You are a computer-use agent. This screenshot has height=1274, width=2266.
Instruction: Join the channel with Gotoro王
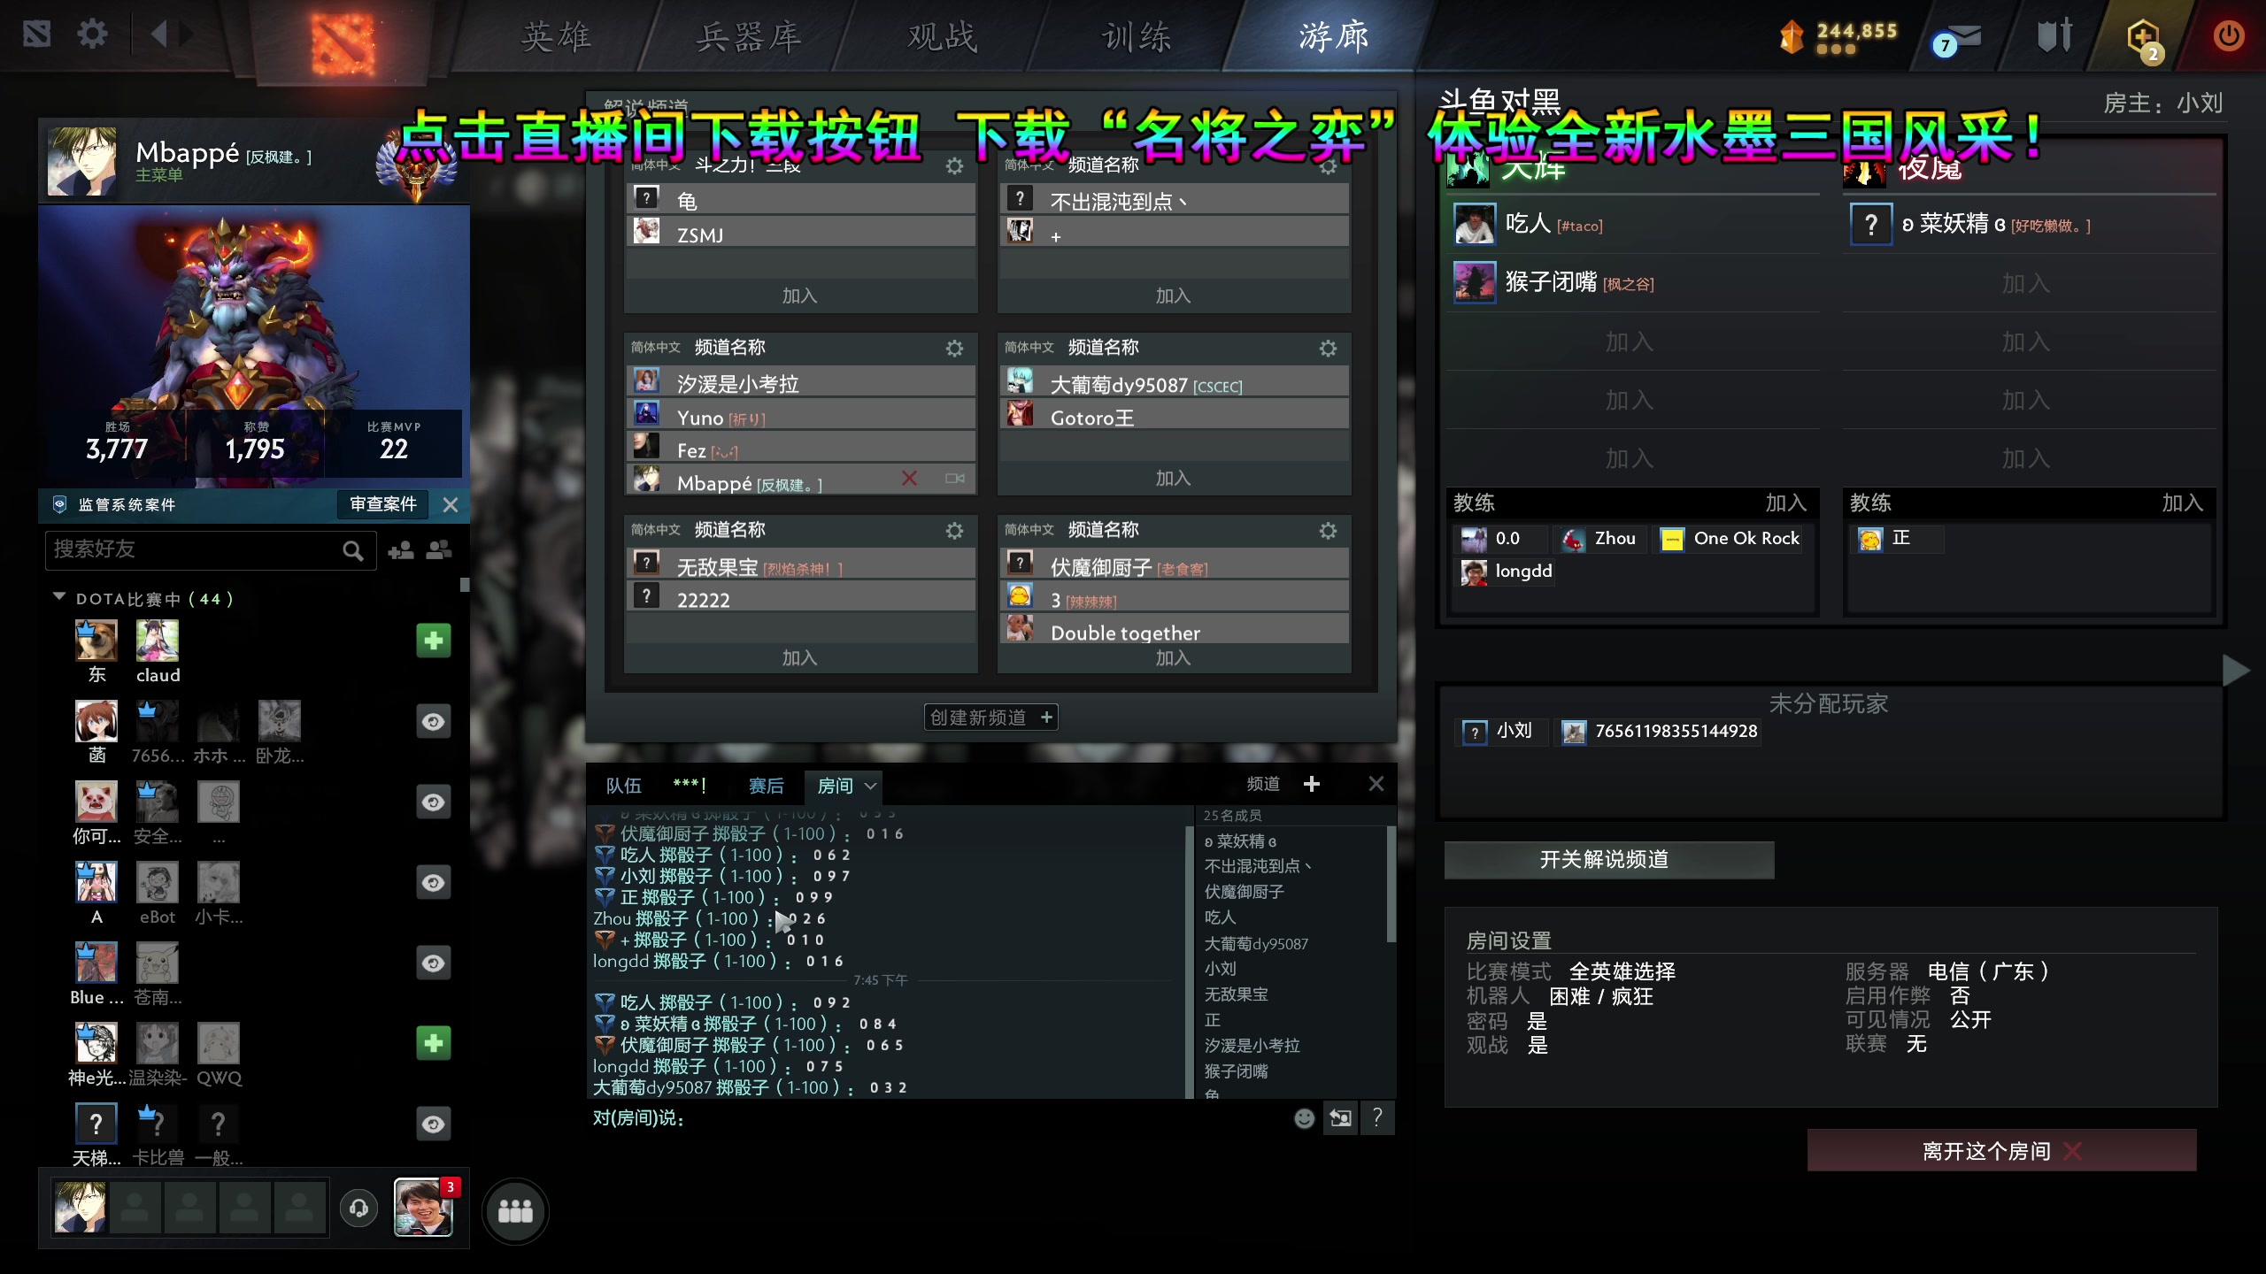(x=1173, y=478)
